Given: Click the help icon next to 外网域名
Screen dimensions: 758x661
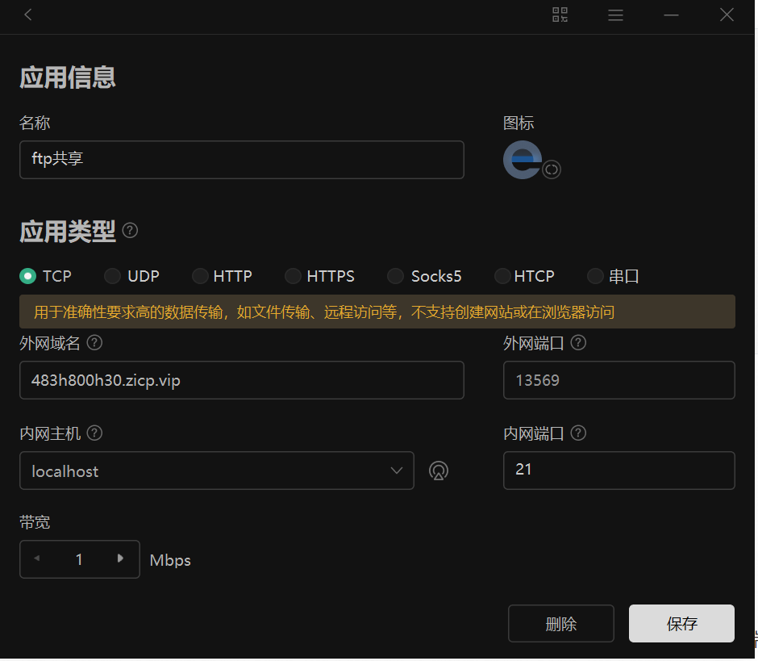Looking at the screenshot, I should pos(94,343).
